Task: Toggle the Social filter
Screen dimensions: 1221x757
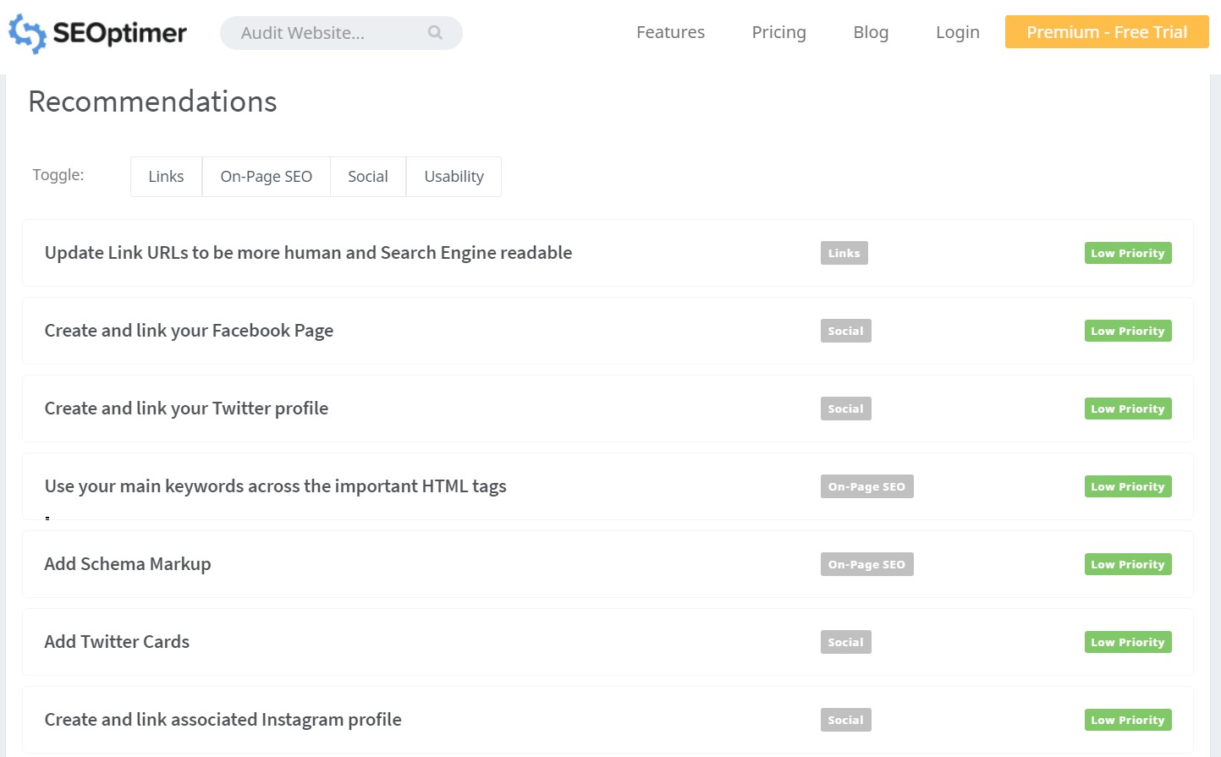Action: tap(368, 177)
